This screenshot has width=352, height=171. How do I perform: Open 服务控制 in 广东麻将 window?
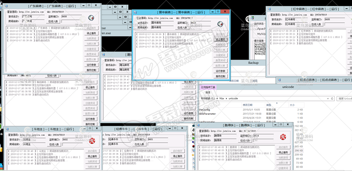pos(92,70)
